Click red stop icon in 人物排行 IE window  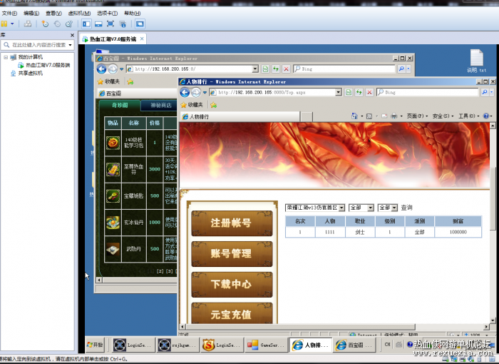369,93
